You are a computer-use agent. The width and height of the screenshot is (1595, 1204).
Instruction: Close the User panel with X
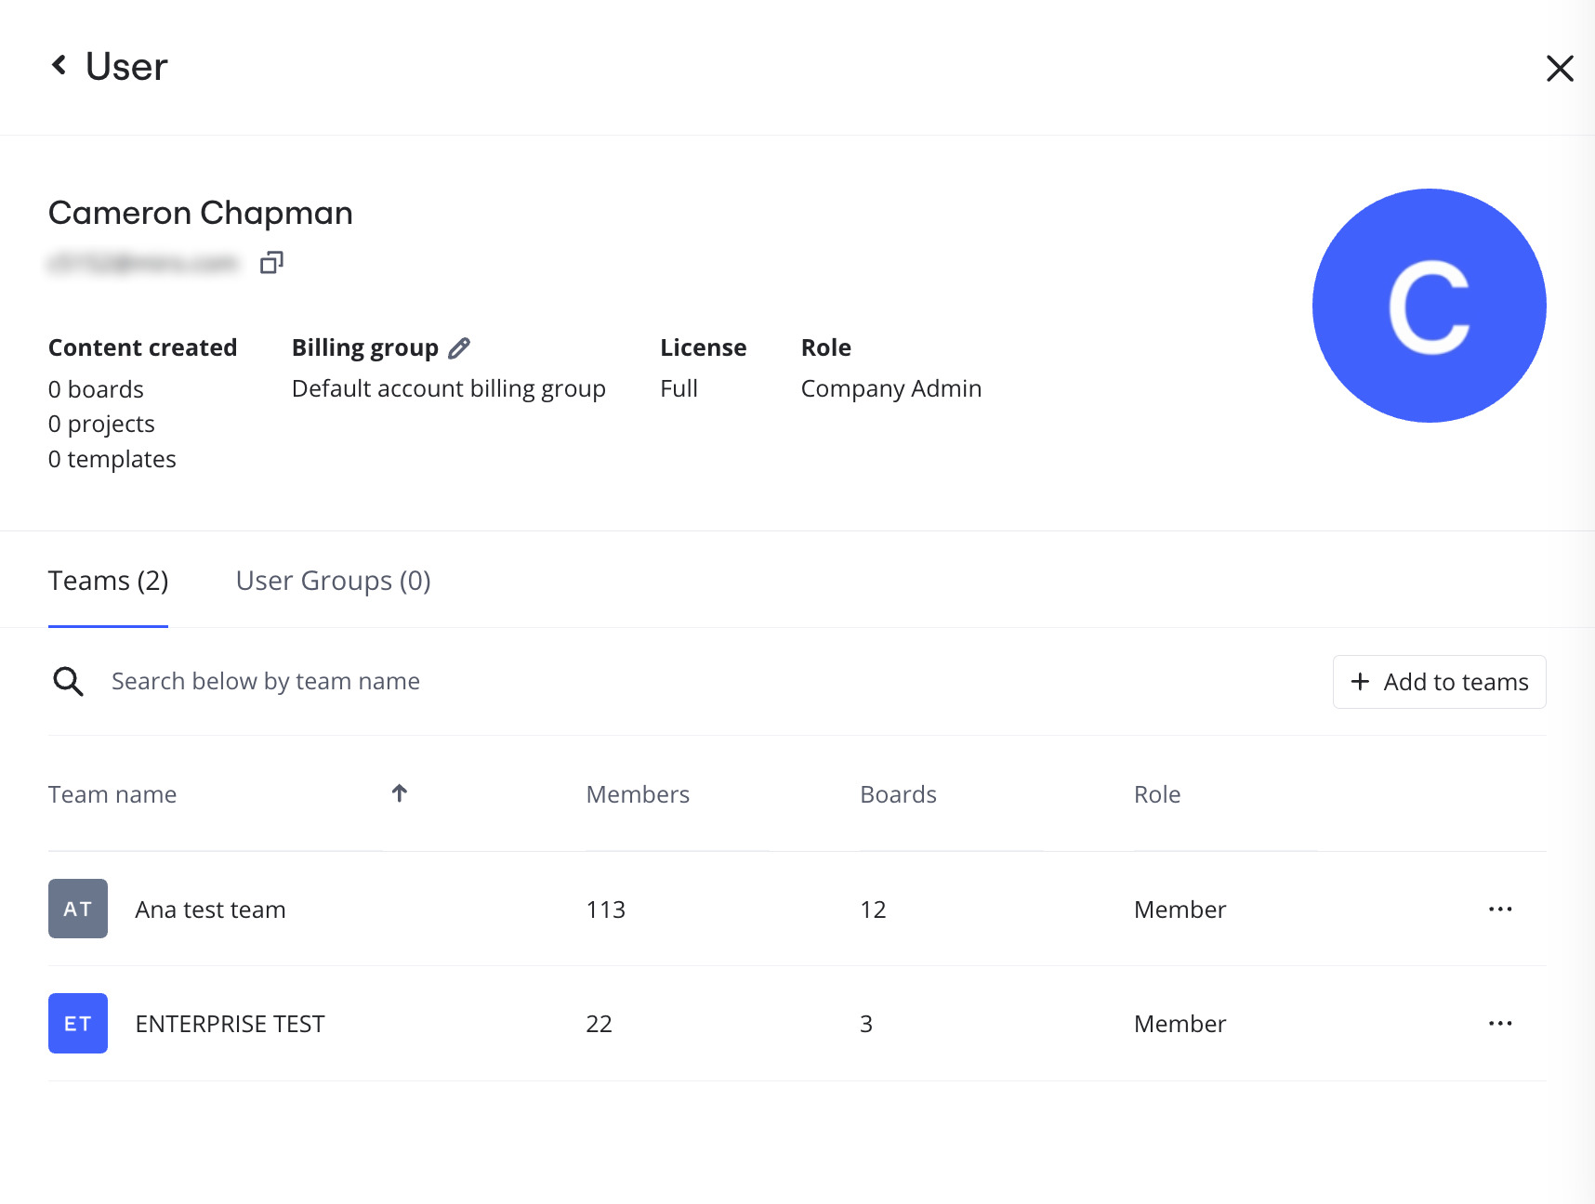1559,68
